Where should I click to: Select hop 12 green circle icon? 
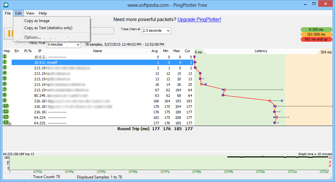coord(5,117)
